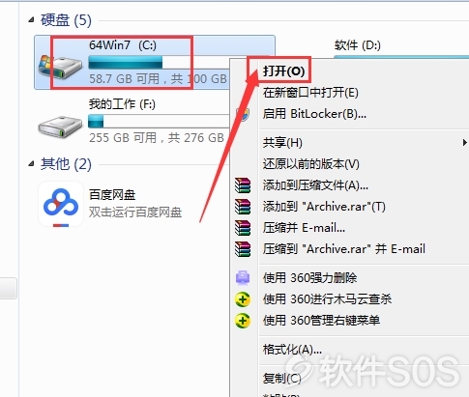Select 压缩并 E-mail... menu entry
Viewport: 469px width, 397px height.
(304, 228)
